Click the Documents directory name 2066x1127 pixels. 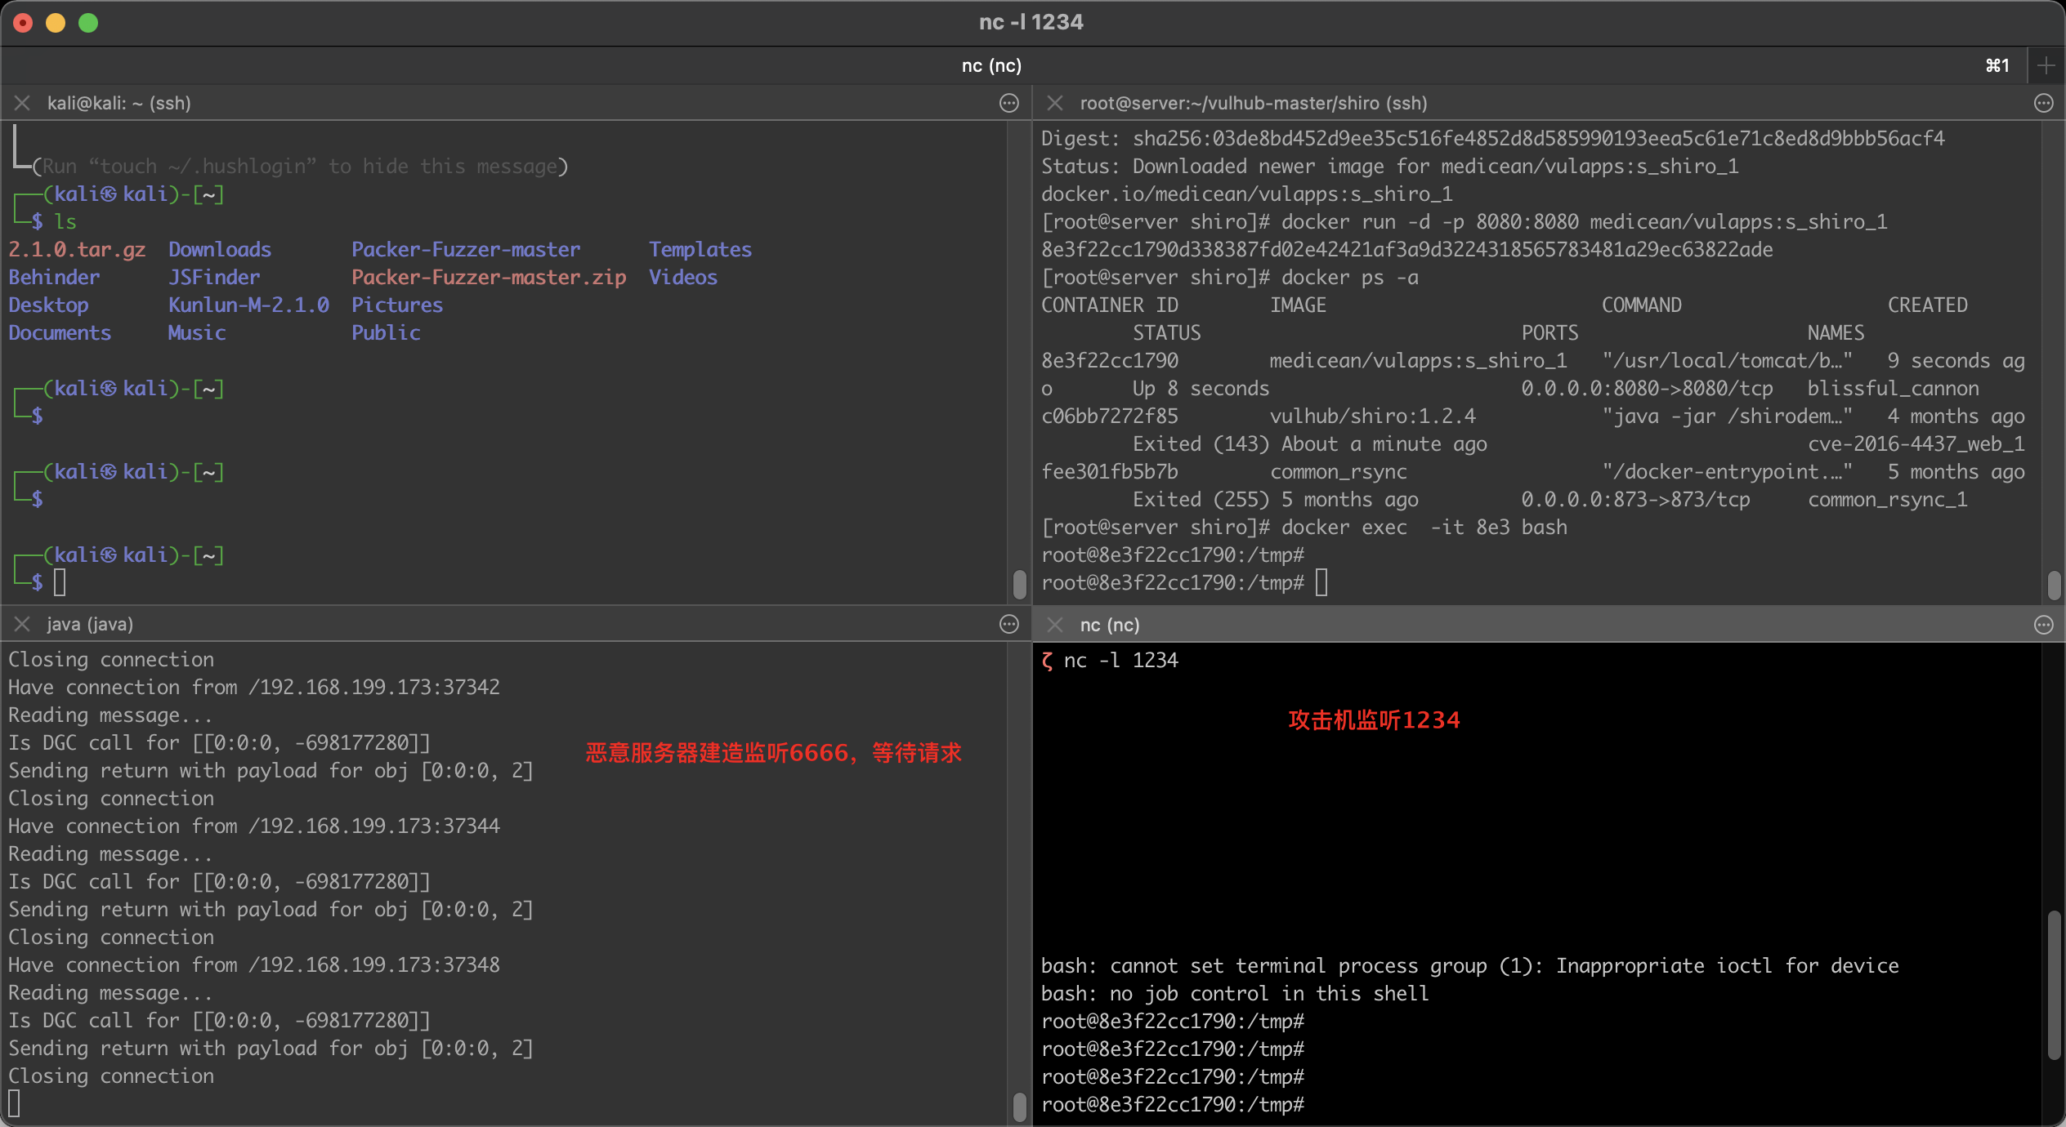point(60,332)
